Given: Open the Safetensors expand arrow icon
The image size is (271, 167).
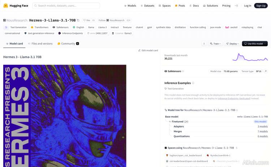Looking at the screenshot, I should 266,71.
